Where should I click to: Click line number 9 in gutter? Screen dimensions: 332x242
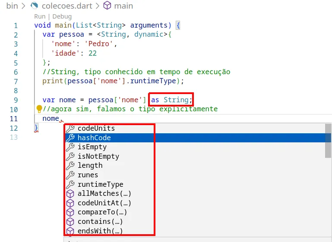16,100
